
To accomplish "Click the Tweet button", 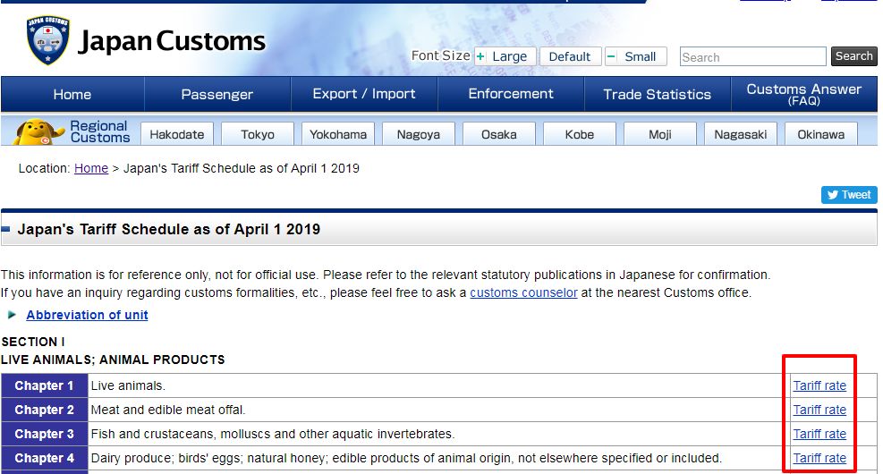I will pyautogui.click(x=848, y=195).
